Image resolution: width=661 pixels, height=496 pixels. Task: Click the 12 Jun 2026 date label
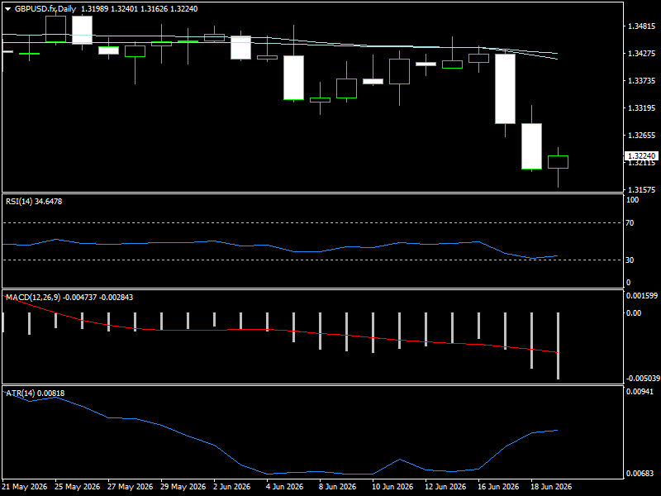tap(445, 487)
